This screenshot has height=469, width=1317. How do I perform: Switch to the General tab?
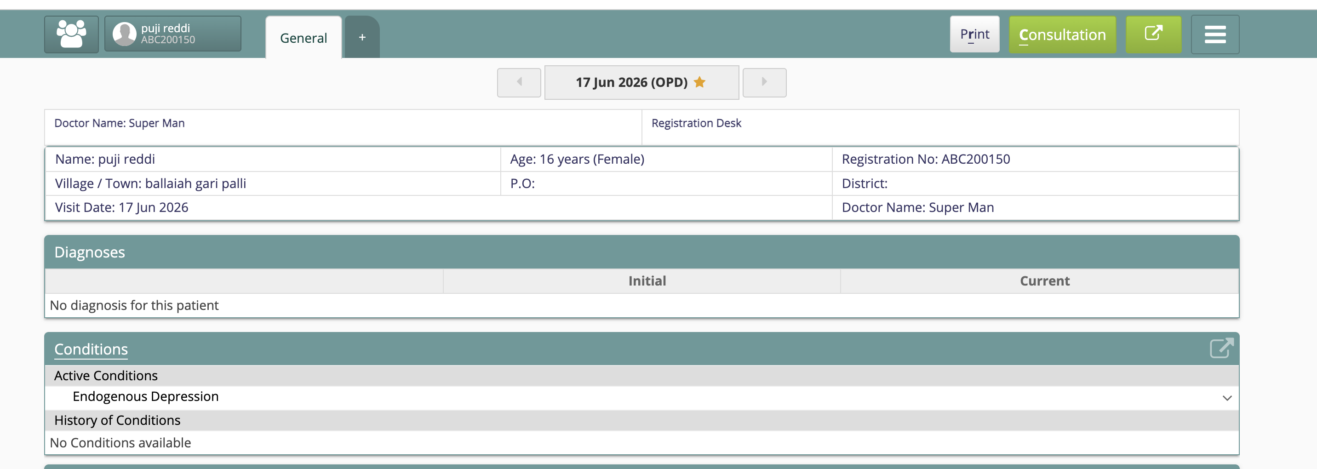pyautogui.click(x=303, y=38)
